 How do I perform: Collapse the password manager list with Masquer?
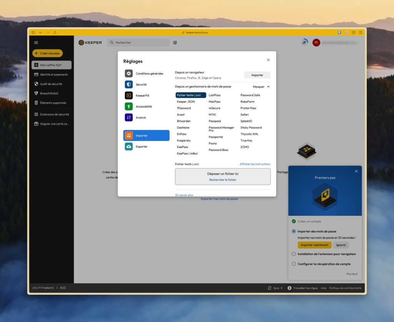click(261, 87)
